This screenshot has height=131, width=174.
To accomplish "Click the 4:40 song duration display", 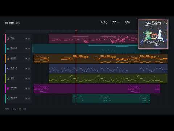I will [104, 22].
